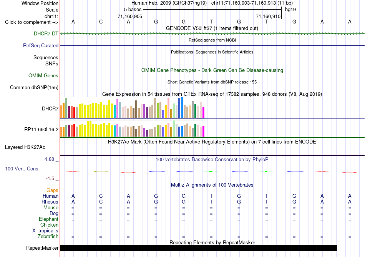Image resolution: width=365 pixels, height=257 pixels.
Task: Click the Human species label
Action: (x=50, y=196)
